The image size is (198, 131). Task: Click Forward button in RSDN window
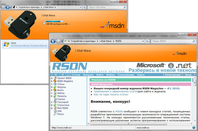click(x=58, y=41)
